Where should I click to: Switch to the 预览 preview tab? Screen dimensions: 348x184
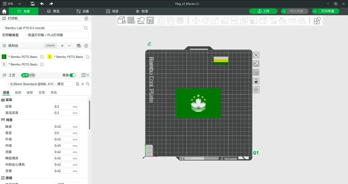click(x=53, y=11)
